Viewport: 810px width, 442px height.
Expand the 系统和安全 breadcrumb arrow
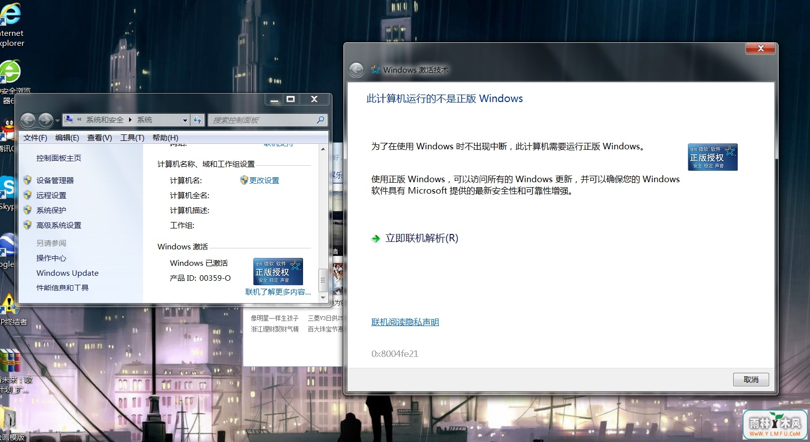130,120
